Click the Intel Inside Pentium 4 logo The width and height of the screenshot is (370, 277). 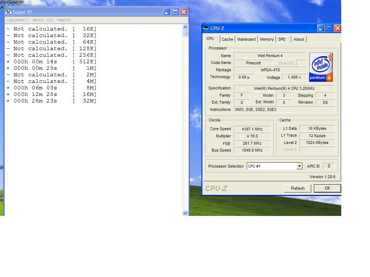[321, 67]
